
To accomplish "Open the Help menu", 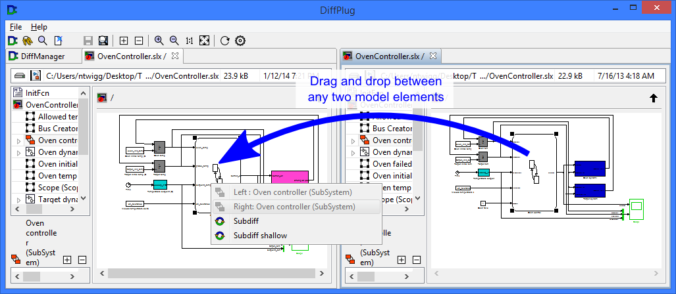I will coord(39,27).
